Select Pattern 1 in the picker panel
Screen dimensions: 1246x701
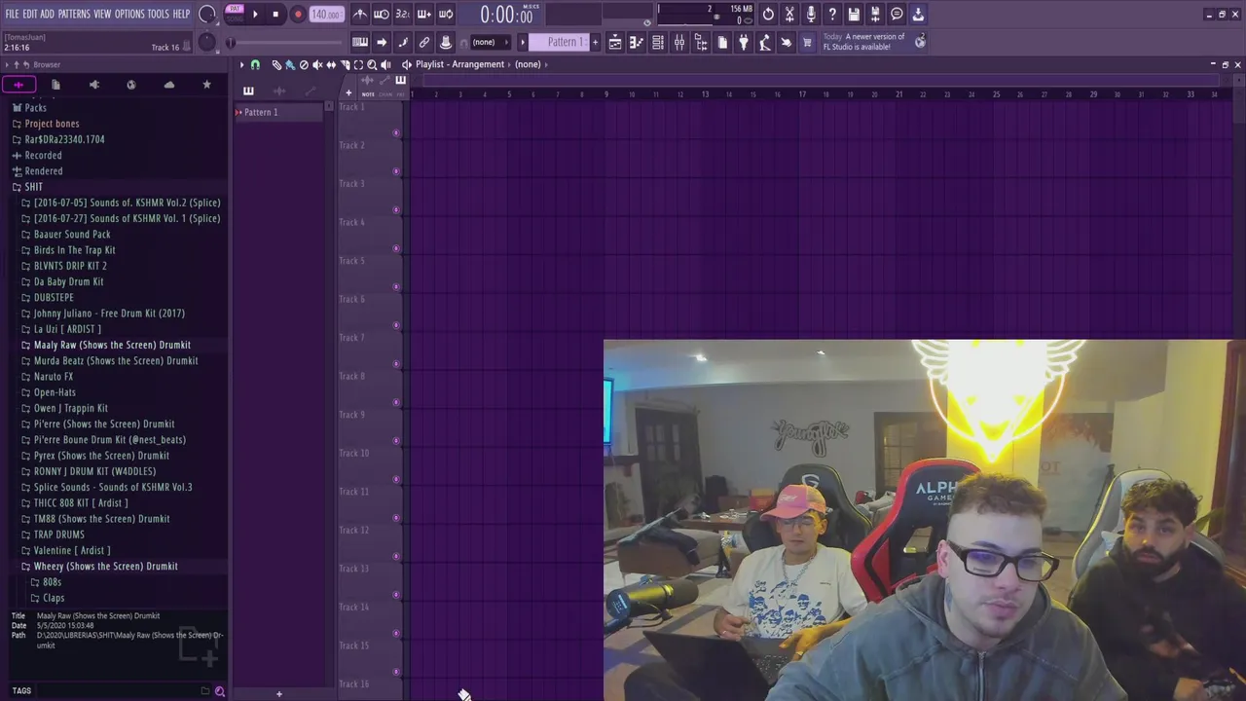pyautogui.click(x=279, y=112)
